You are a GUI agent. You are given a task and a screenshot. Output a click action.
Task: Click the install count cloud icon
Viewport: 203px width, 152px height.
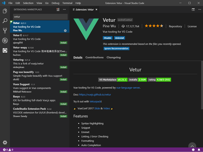[x=123, y=26]
